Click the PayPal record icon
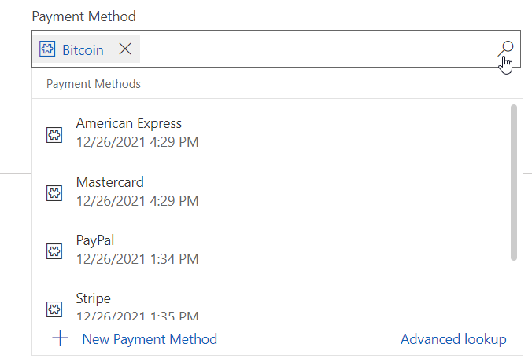The image size is (532, 362). click(x=54, y=251)
